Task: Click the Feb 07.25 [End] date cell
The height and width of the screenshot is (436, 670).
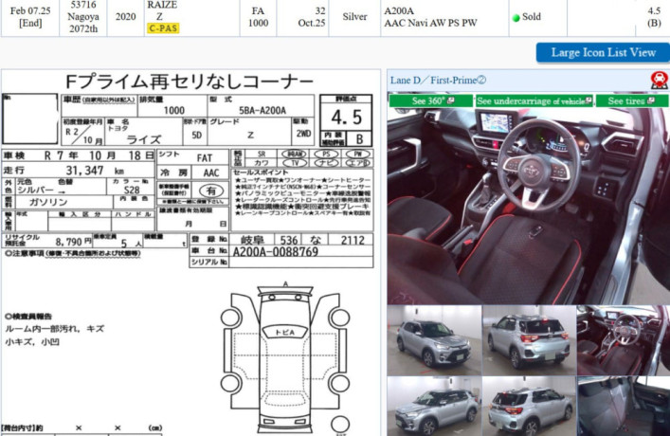Action: tap(30, 17)
